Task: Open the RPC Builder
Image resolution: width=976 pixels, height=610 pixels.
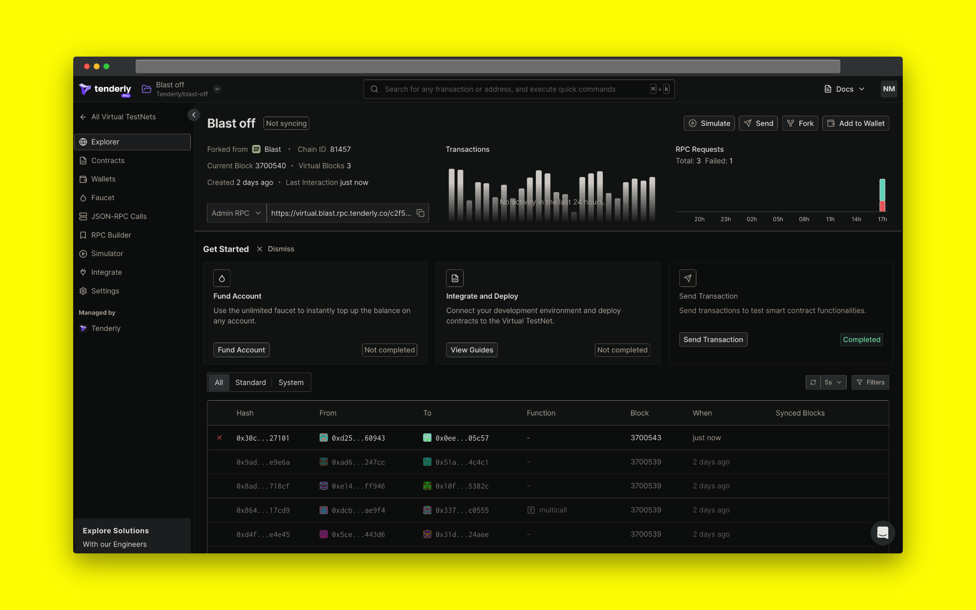Action: pyautogui.click(x=111, y=235)
